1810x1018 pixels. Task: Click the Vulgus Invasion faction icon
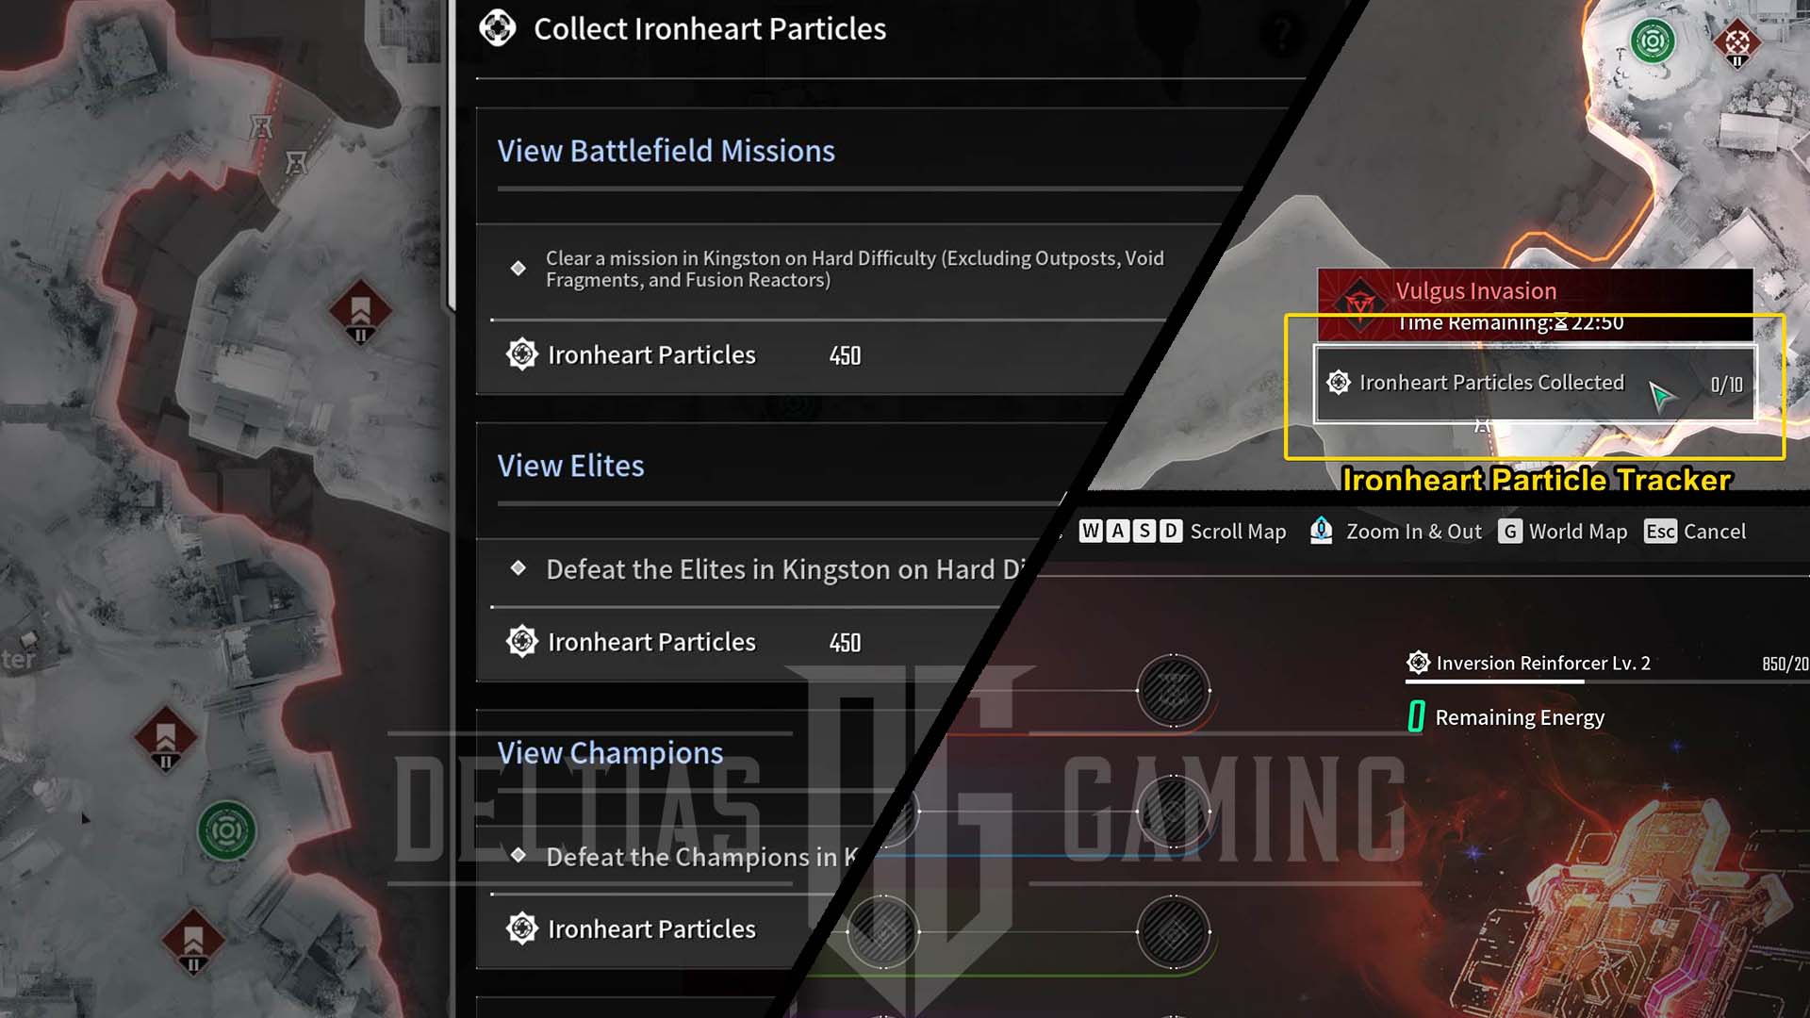tap(1357, 291)
